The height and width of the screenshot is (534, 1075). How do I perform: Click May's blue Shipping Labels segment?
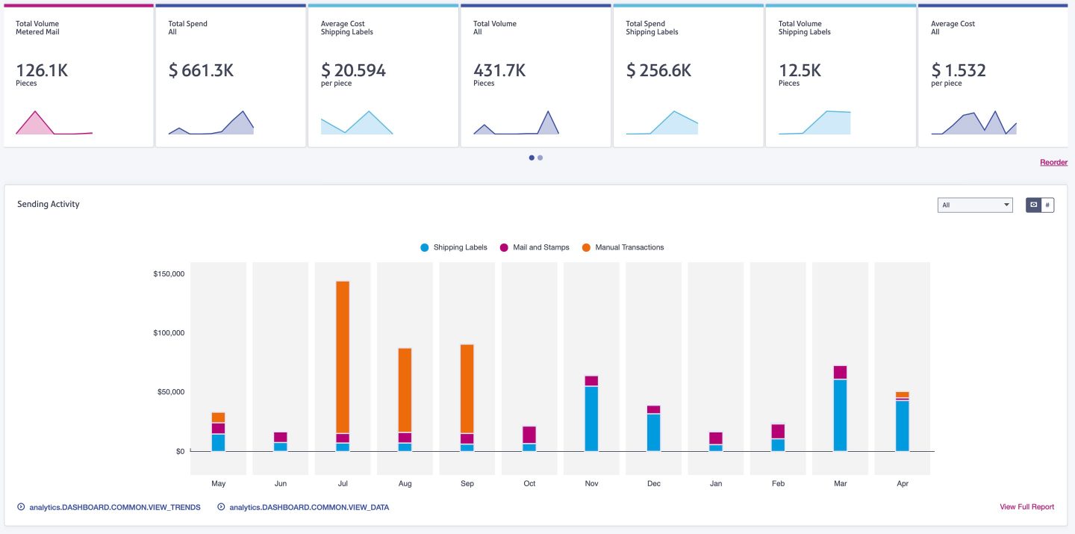218,443
